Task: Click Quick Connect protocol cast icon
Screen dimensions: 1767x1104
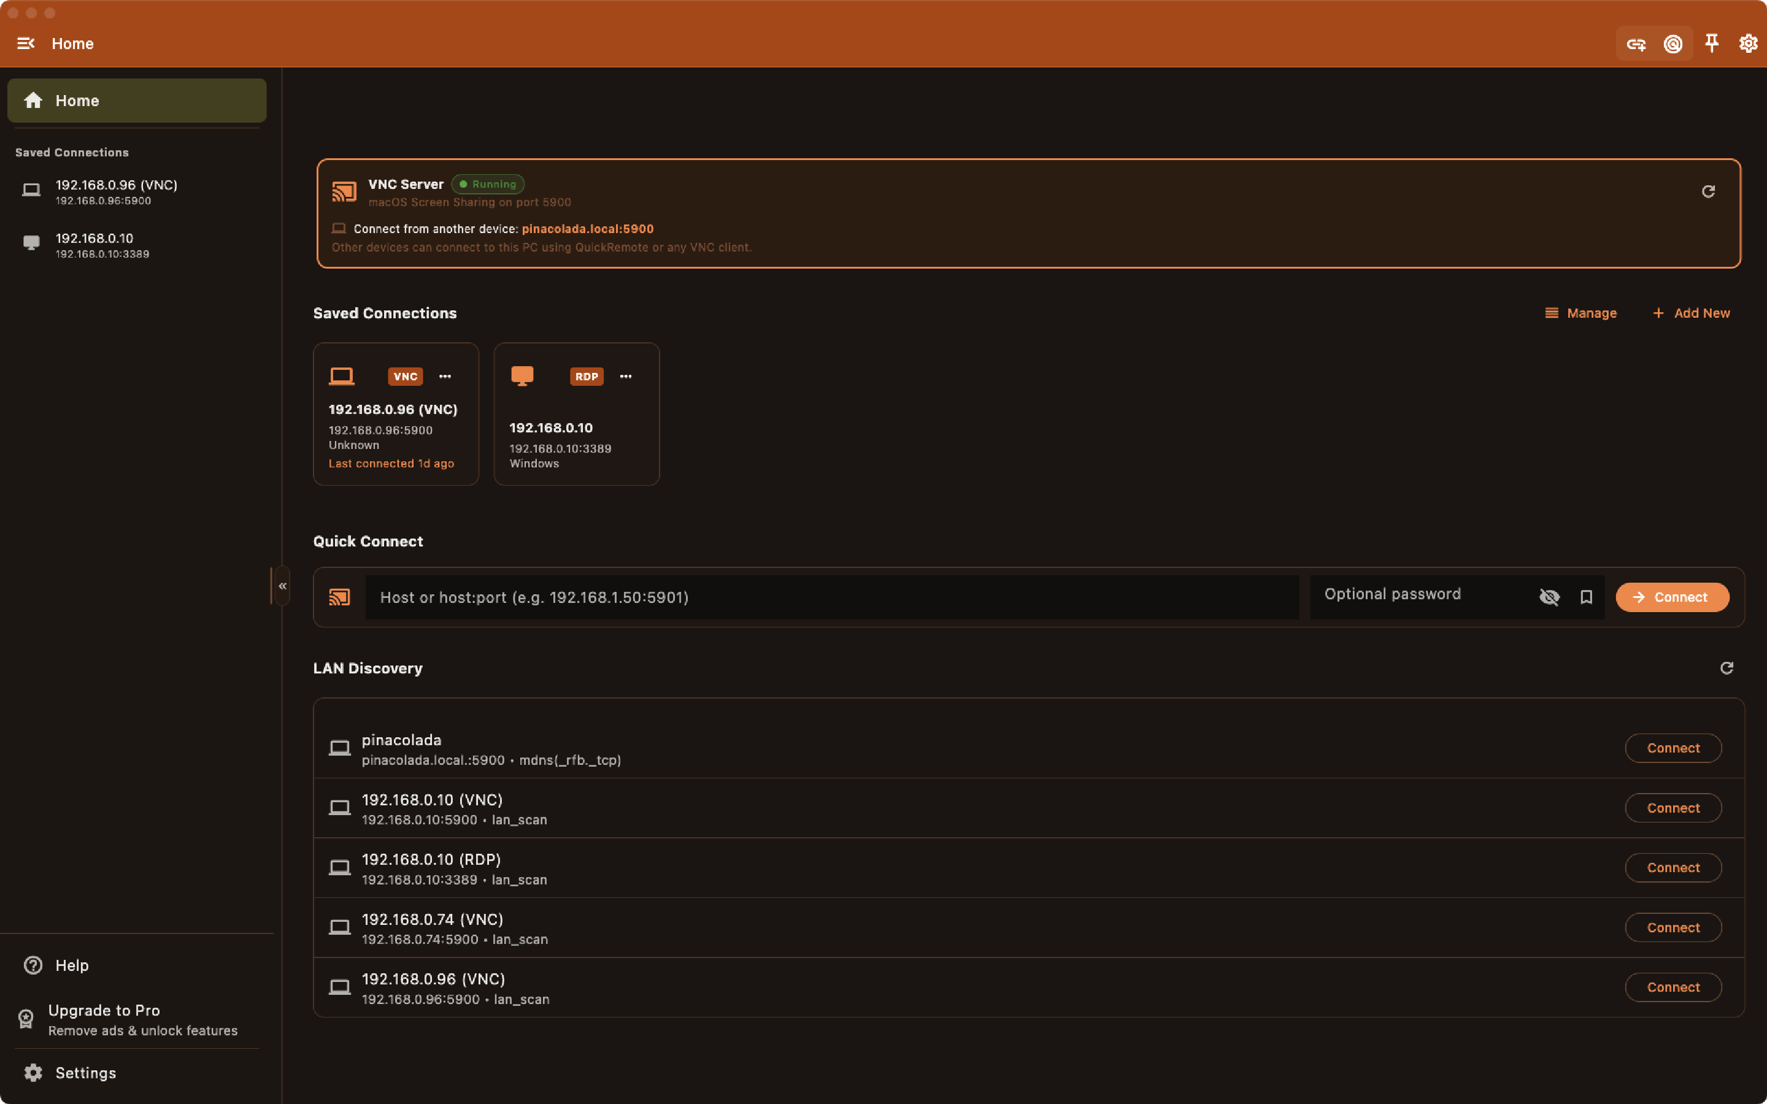Action: (x=339, y=597)
